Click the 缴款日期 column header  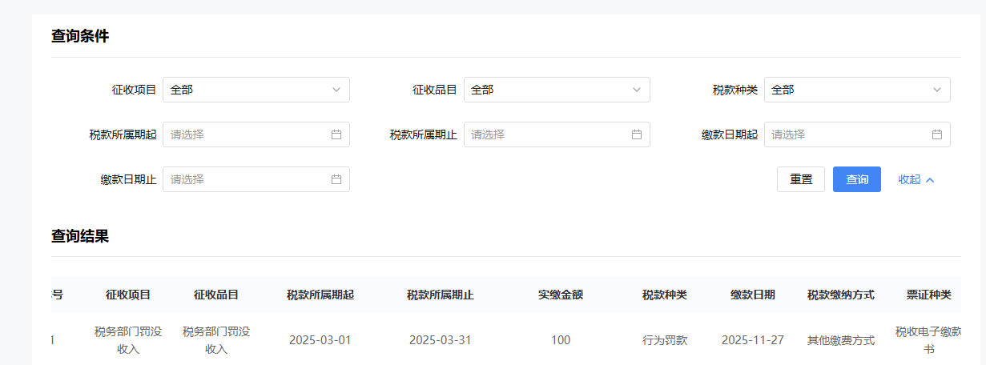[x=752, y=295]
